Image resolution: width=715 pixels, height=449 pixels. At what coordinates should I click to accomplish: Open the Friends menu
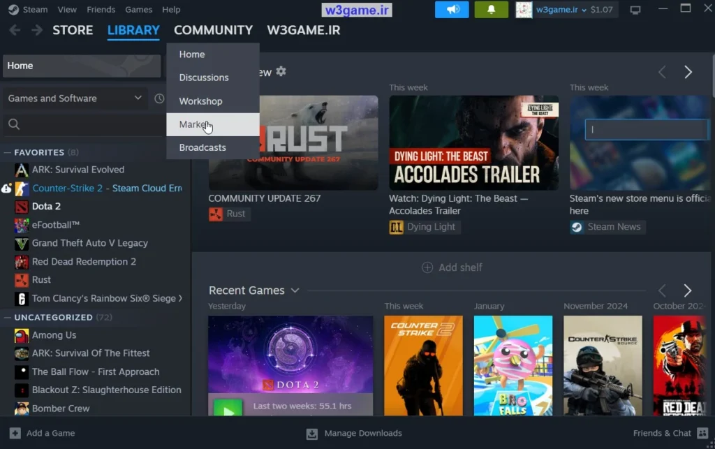click(x=101, y=10)
